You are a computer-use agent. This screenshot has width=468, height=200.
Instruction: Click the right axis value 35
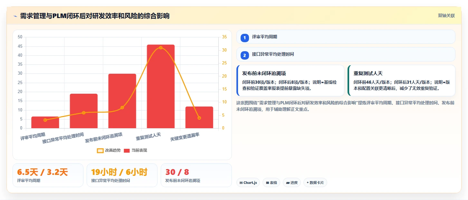[x=224, y=37]
